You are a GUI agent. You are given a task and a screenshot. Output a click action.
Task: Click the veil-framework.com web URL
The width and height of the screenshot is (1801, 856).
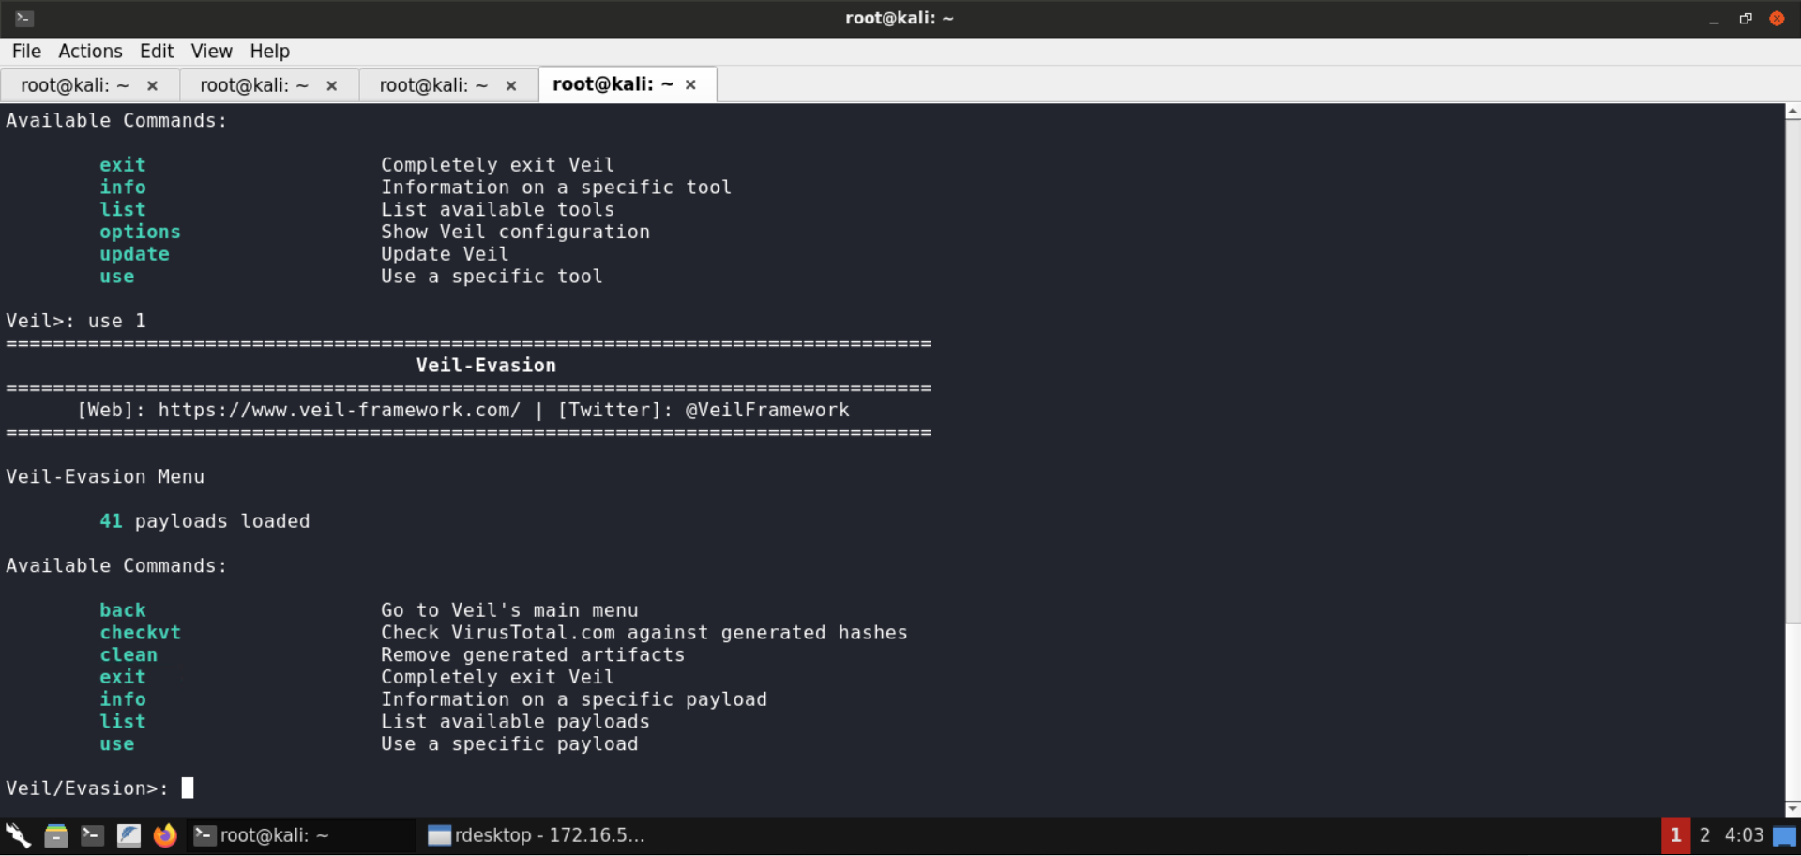(339, 410)
